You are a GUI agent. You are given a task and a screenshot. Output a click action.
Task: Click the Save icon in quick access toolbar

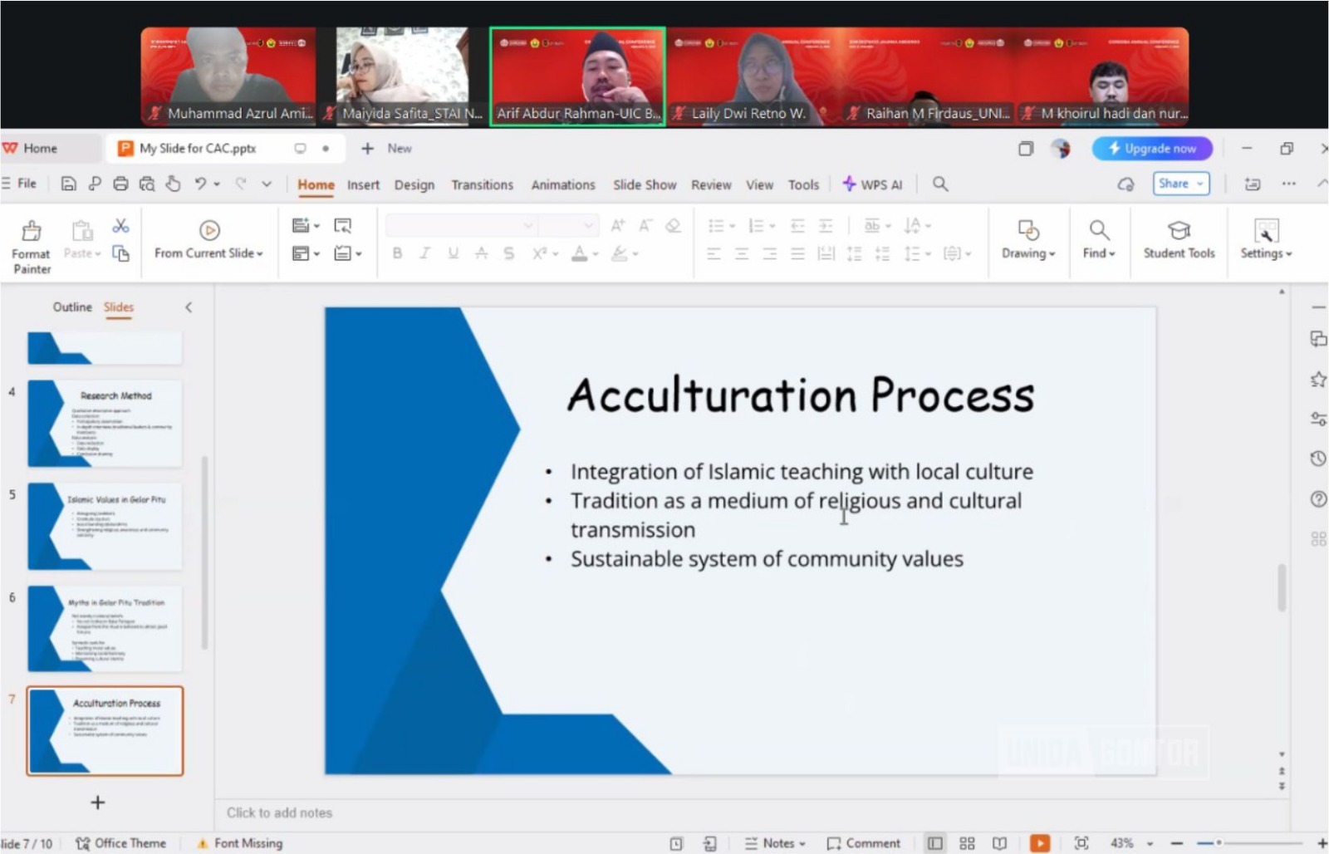(69, 184)
